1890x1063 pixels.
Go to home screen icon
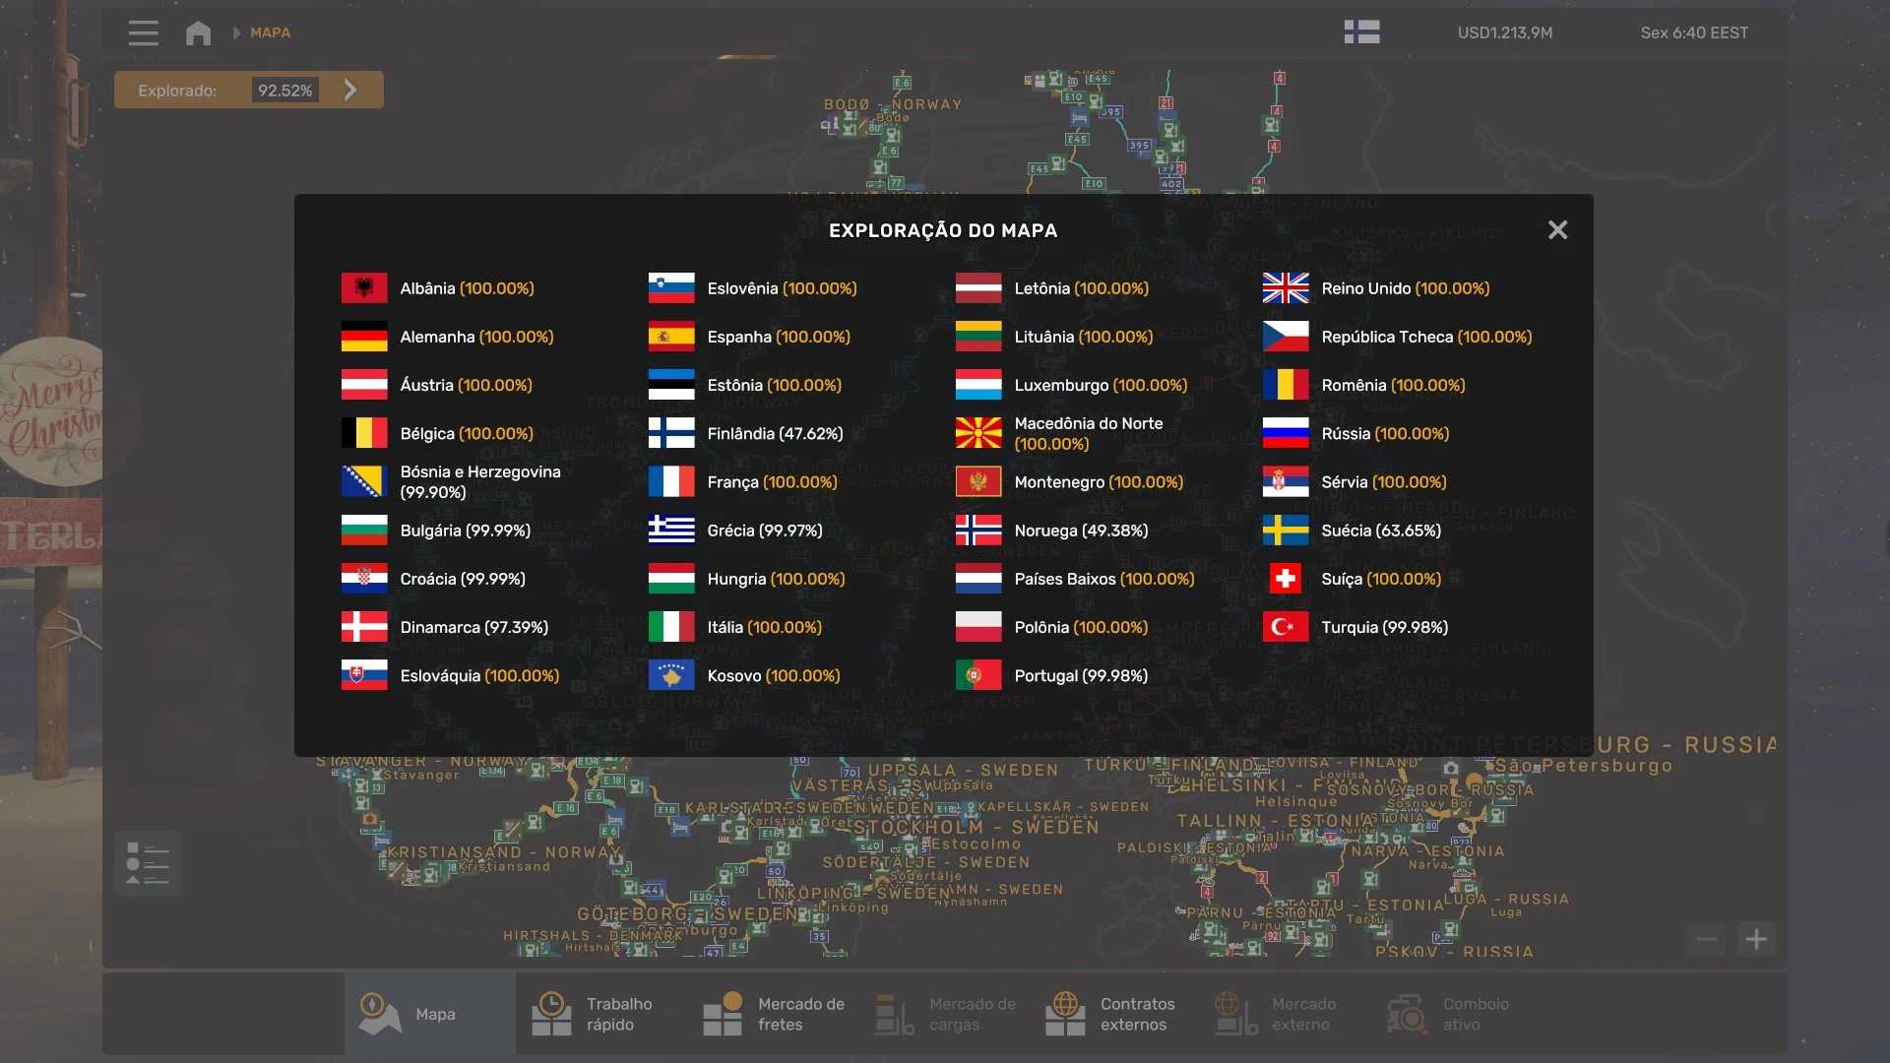198,32
